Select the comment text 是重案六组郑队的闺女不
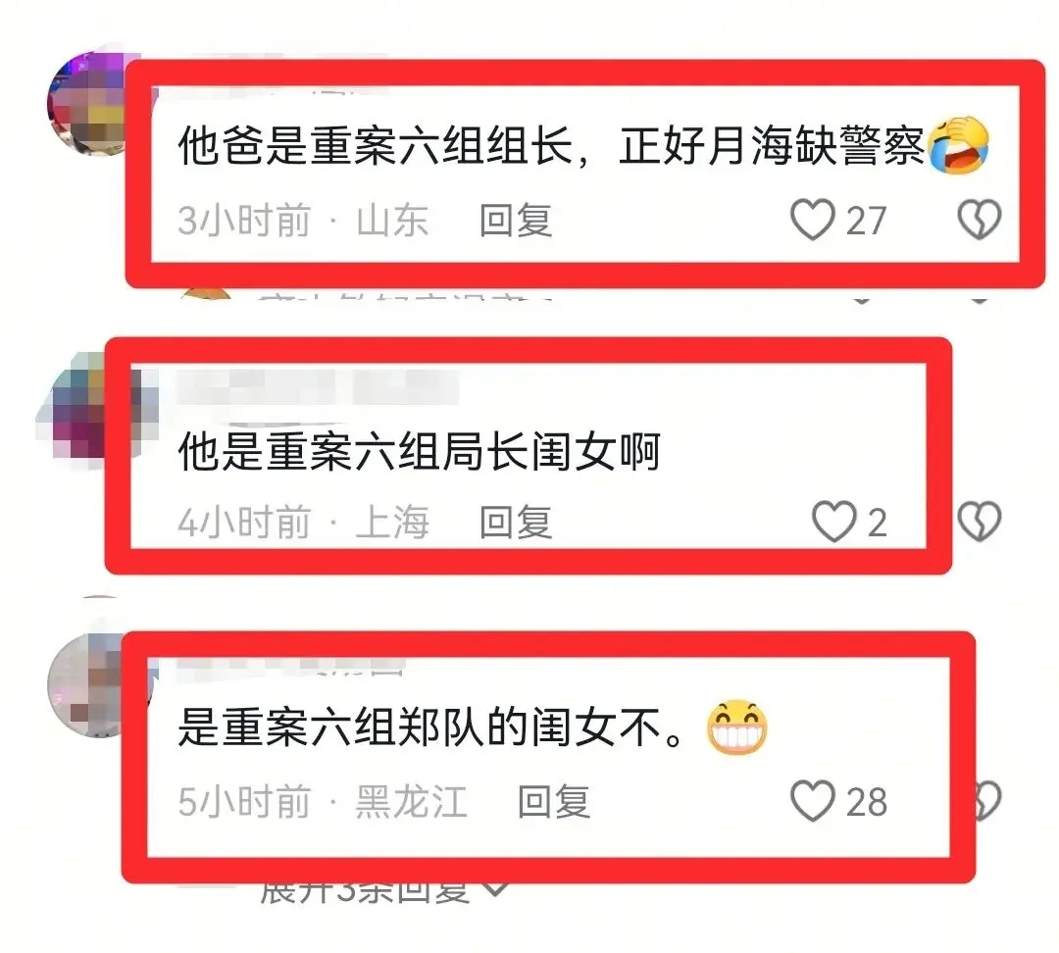Image resolution: width=1059 pixels, height=953 pixels. [x=430, y=728]
